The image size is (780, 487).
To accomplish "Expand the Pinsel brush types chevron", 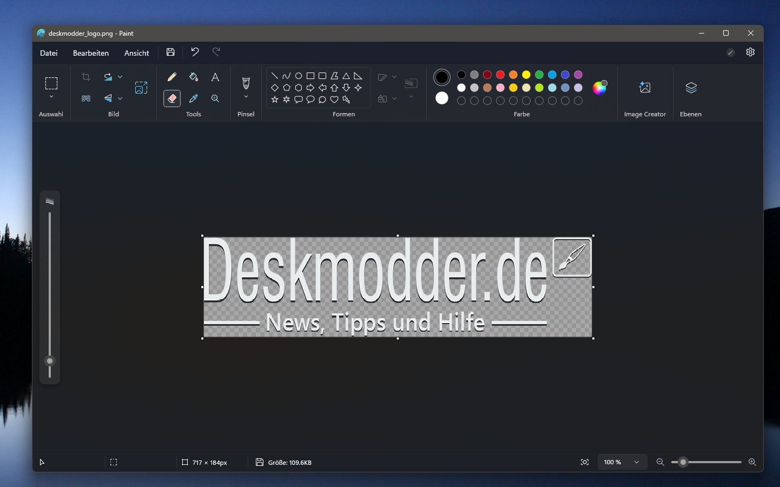I will 246,97.
